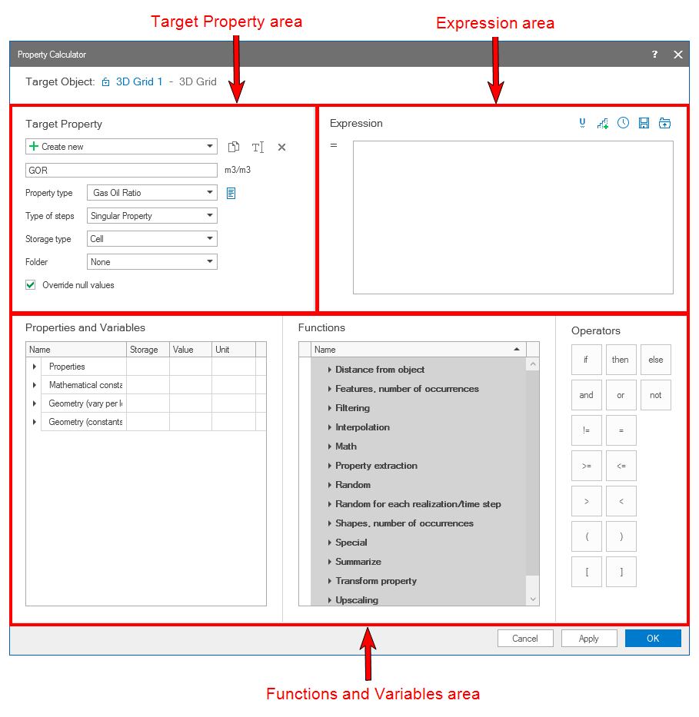Open the property type template list icon
699x717 pixels.
(231, 193)
